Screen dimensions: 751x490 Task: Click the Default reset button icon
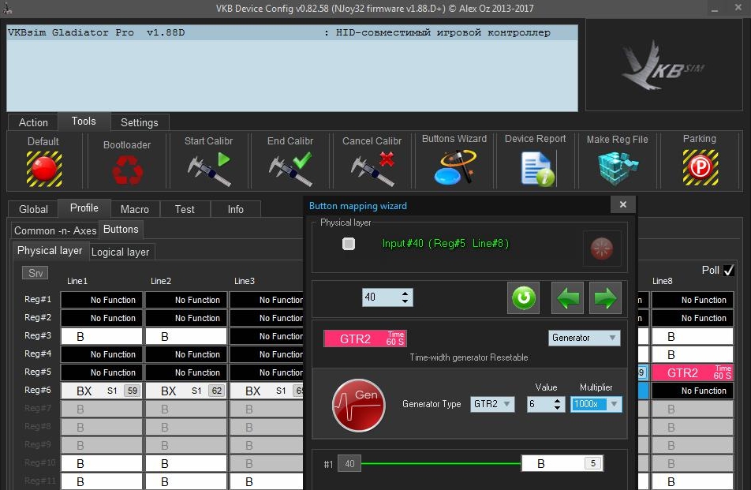[x=44, y=169]
